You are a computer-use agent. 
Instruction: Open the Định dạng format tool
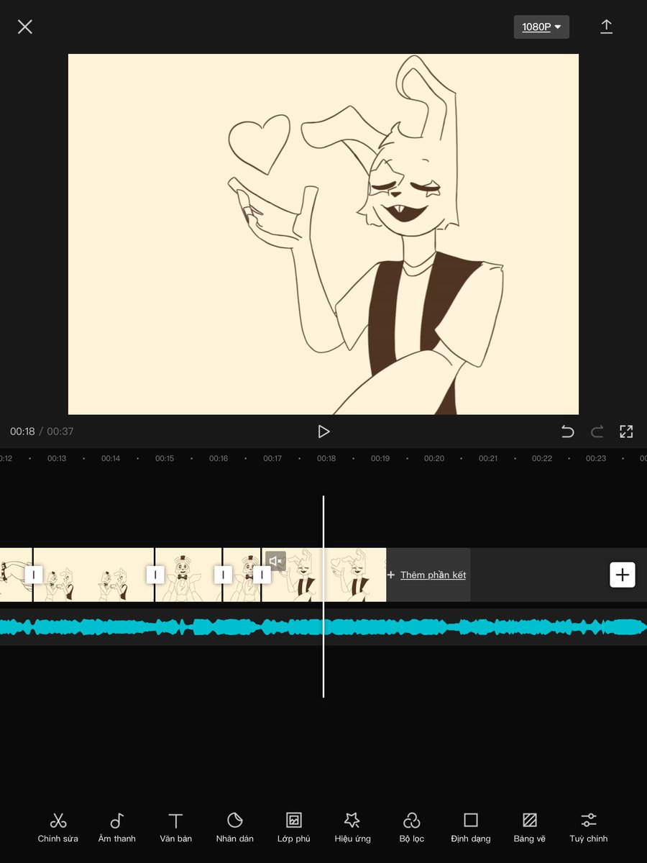470,827
